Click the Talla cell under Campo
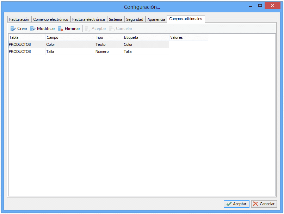 (x=70, y=51)
